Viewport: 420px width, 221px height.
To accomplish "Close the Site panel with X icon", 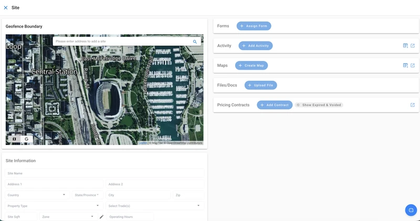I will coord(6,8).
